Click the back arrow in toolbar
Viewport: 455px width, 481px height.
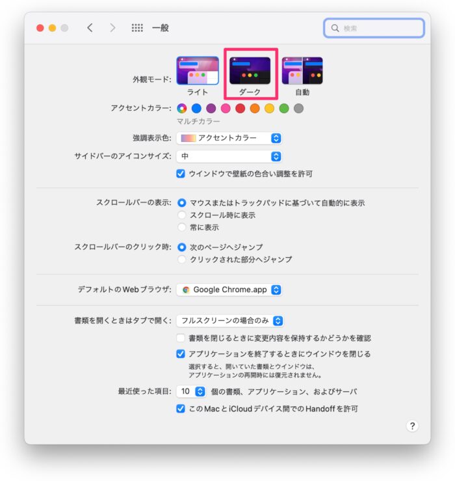tap(90, 28)
